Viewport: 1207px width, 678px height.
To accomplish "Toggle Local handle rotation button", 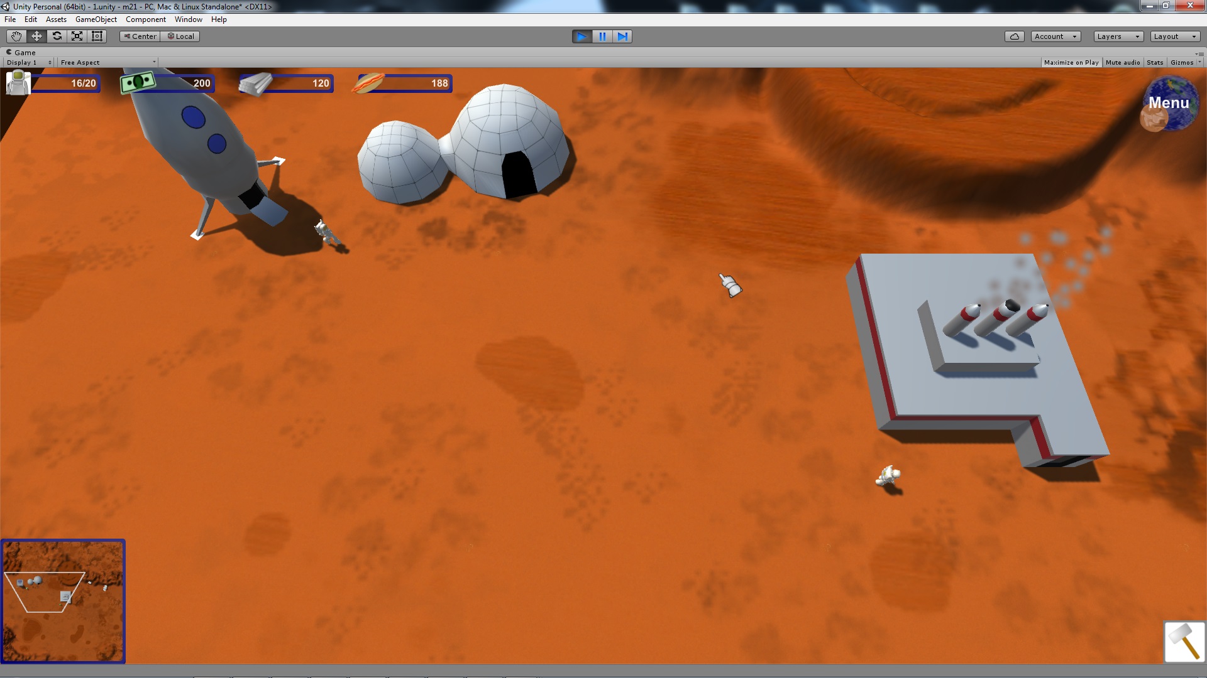I will pos(180,36).
